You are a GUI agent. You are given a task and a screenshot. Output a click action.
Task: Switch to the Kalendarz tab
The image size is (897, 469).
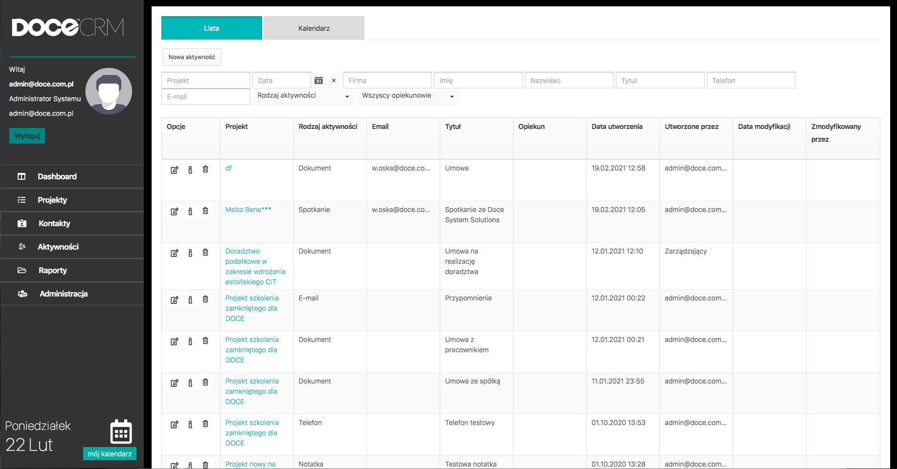point(314,28)
